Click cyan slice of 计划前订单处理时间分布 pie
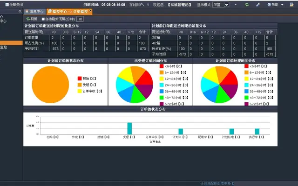298x186 pixels. [208, 84]
